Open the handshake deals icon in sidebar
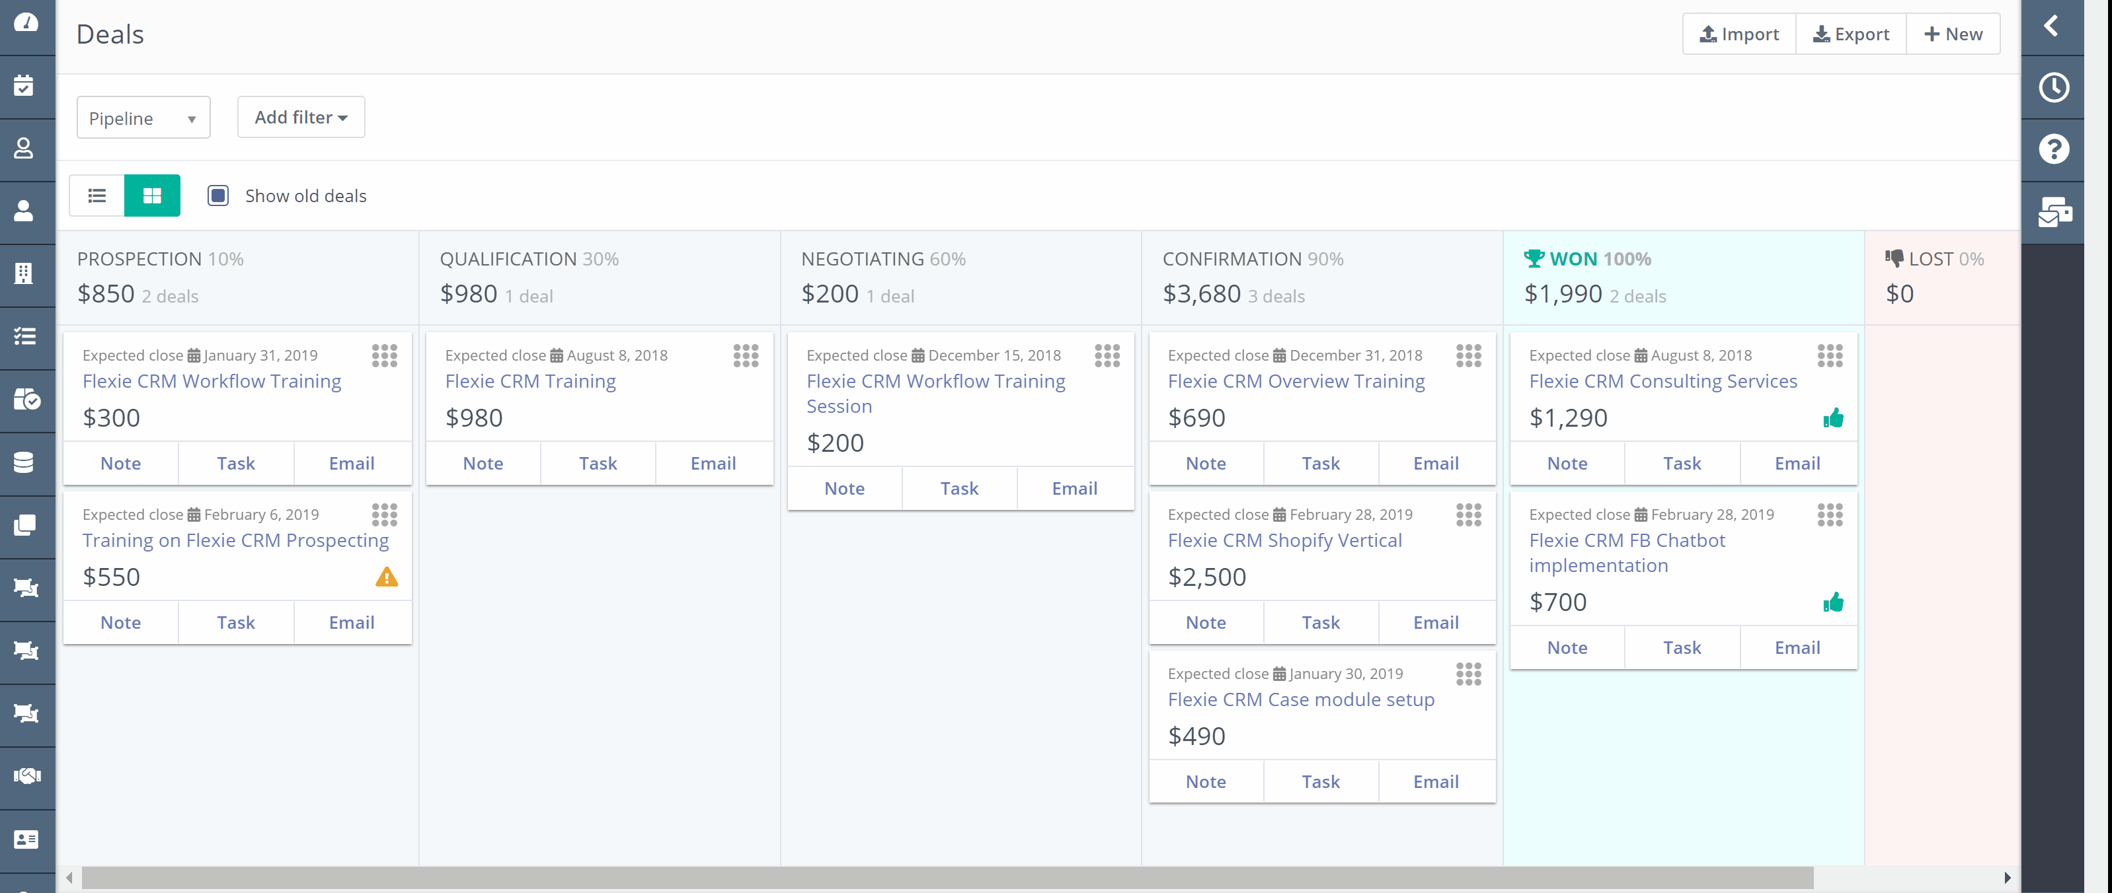 (x=27, y=775)
